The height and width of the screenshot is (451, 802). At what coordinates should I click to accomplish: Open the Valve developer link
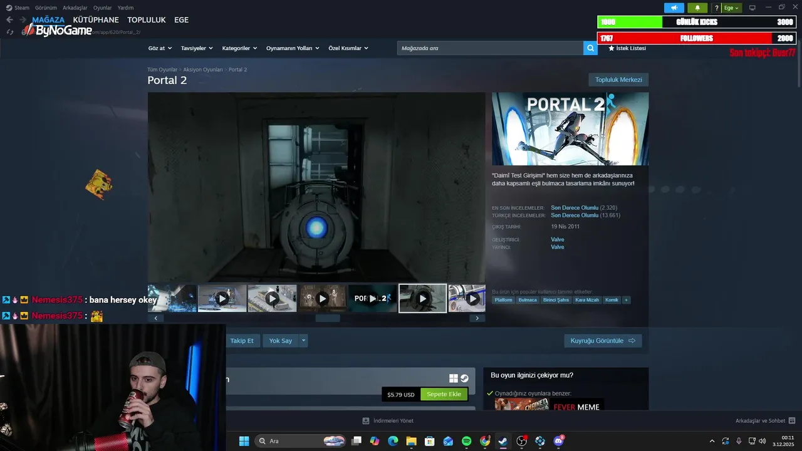point(558,239)
